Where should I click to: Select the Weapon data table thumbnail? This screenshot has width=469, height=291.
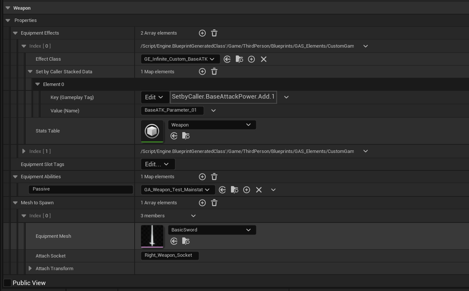[152, 131]
